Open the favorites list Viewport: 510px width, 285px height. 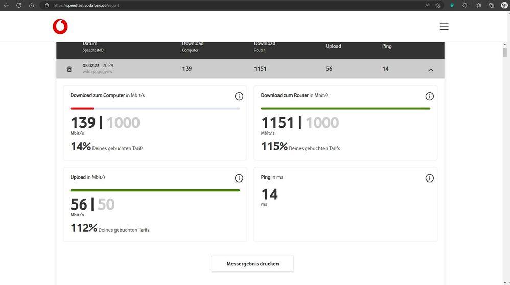click(478, 5)
